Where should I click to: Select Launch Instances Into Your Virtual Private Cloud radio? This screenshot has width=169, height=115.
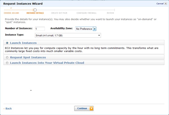tap(7, 63)
